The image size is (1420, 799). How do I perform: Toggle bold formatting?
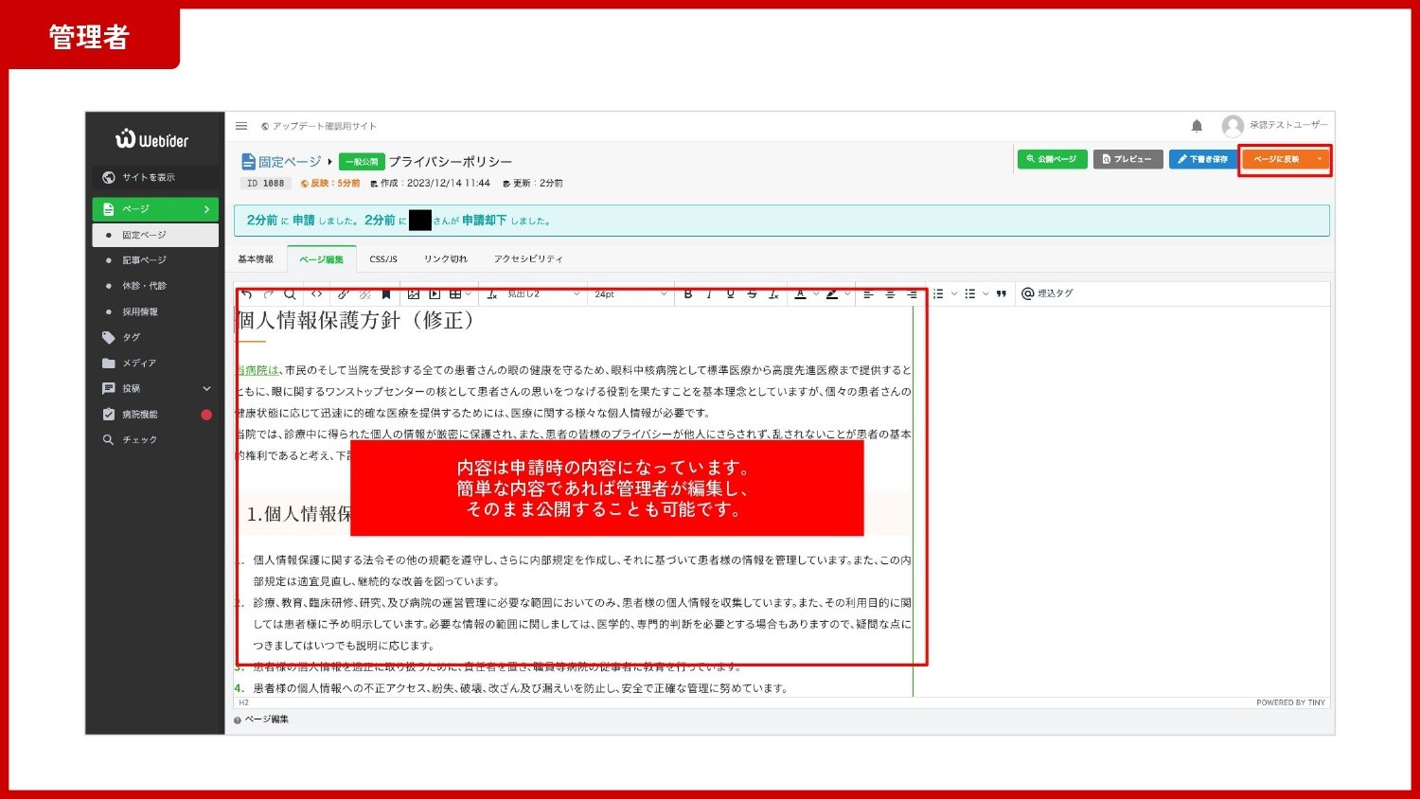pos(688,294)
